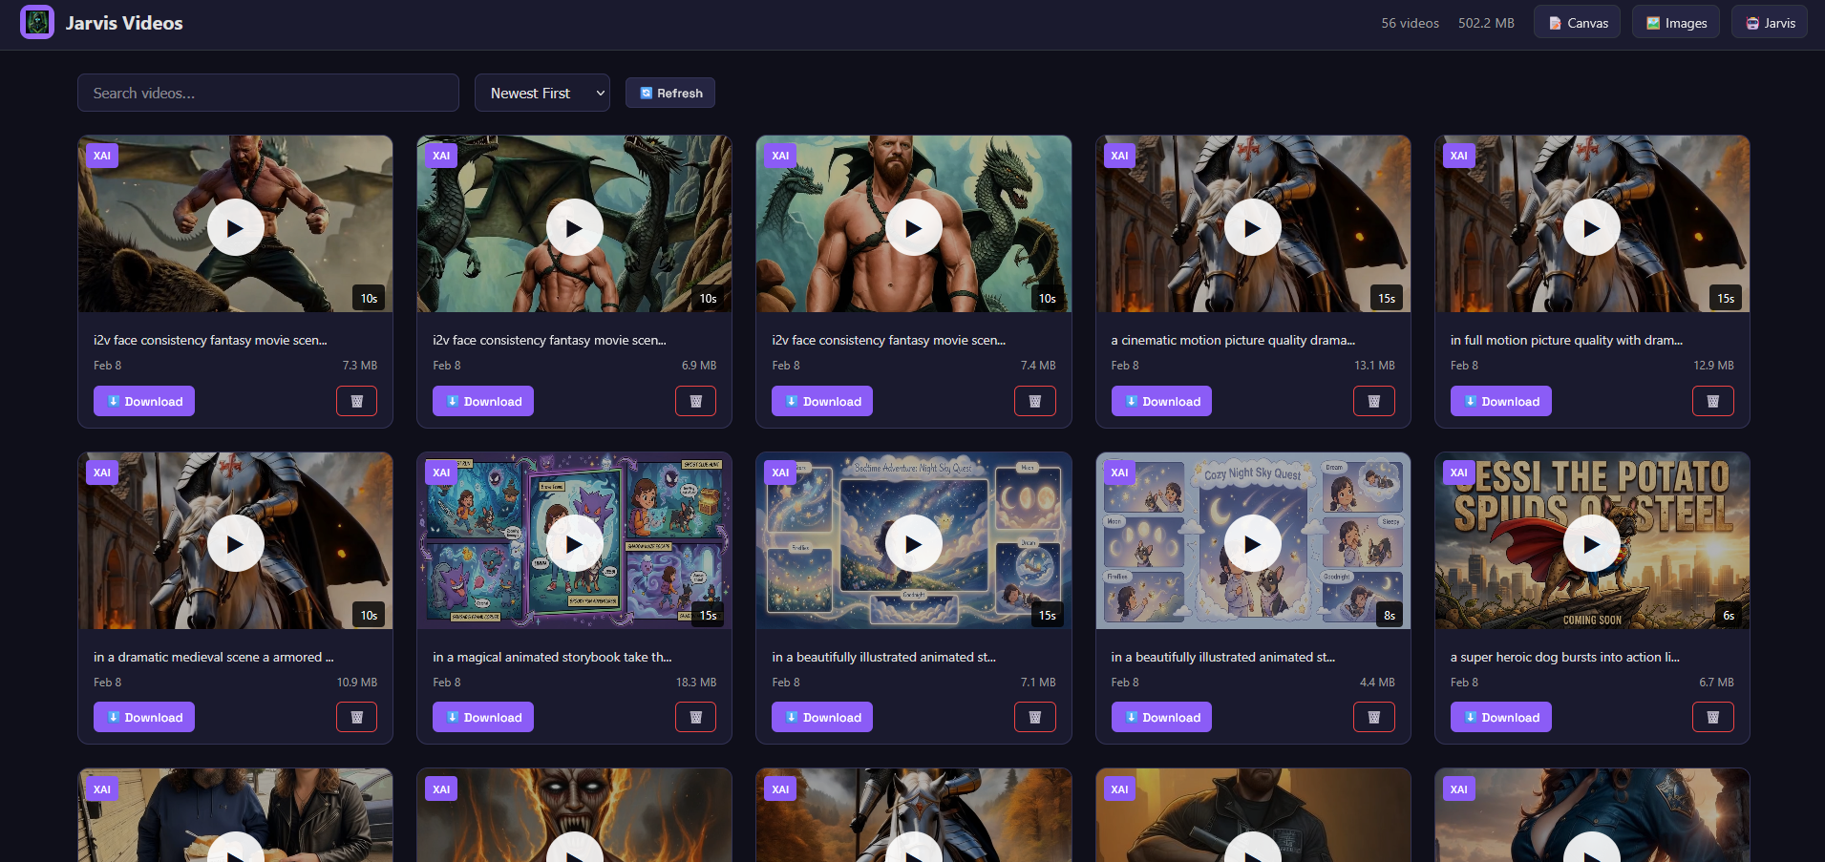Delete the 6.9 MB fantasy movie video

coord(695,401)
